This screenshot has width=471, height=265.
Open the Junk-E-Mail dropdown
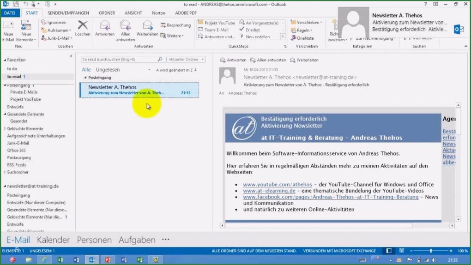[57, 38]
